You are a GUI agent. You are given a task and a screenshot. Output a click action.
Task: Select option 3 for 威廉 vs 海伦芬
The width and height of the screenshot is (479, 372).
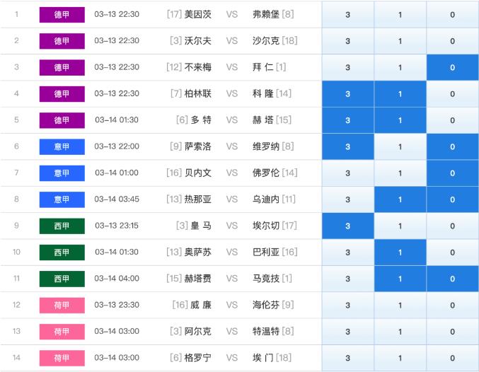[x=348, y=305]
